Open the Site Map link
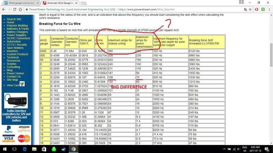This screenshot has height=153, width=273. click(12, 80)
